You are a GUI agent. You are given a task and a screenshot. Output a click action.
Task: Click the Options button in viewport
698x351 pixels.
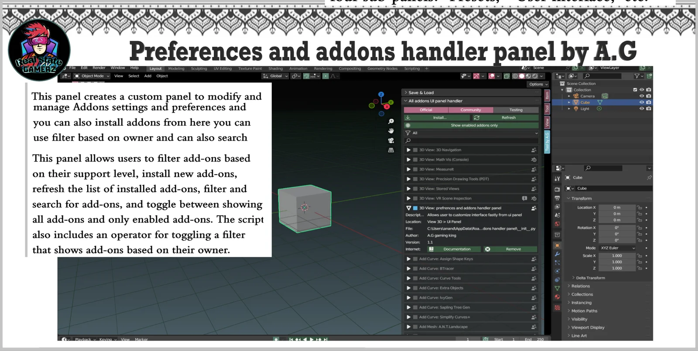click(538, 84)
